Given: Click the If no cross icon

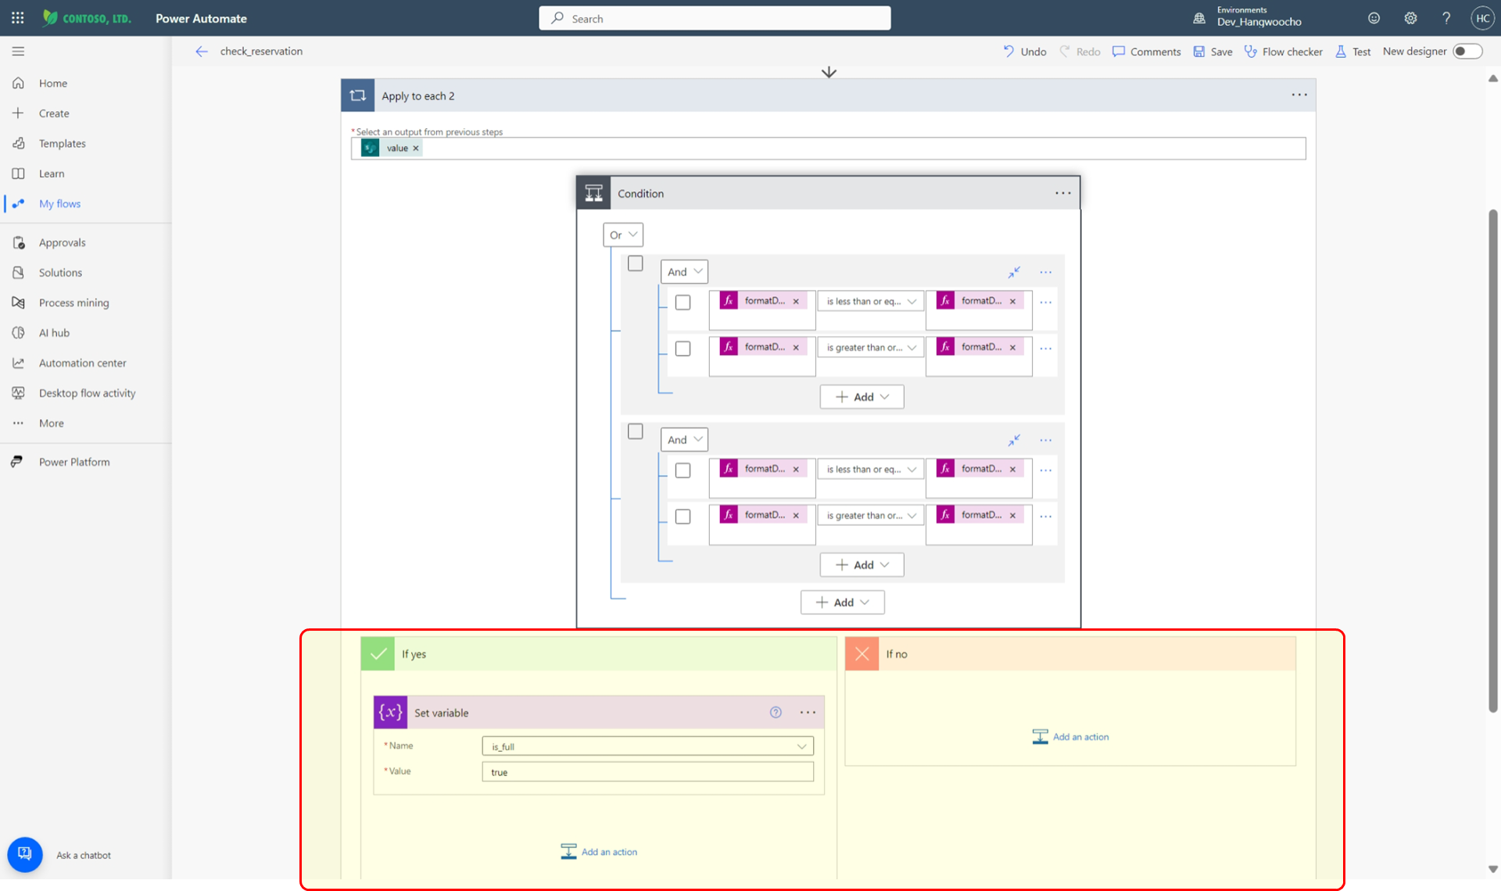Looking at the screenshot, I should tap(862, 654).
